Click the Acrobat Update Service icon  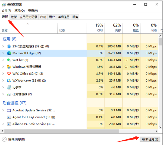(x=9, y=110)
